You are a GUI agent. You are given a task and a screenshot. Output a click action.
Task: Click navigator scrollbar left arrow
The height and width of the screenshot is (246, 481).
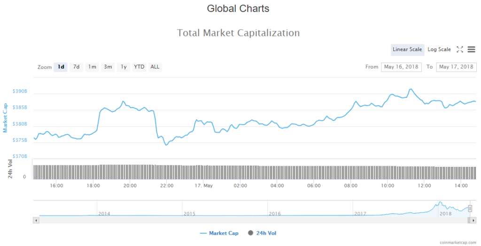pos(35,219)
